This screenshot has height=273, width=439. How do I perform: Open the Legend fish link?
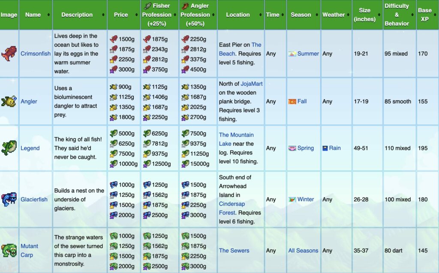coord(30,148)
